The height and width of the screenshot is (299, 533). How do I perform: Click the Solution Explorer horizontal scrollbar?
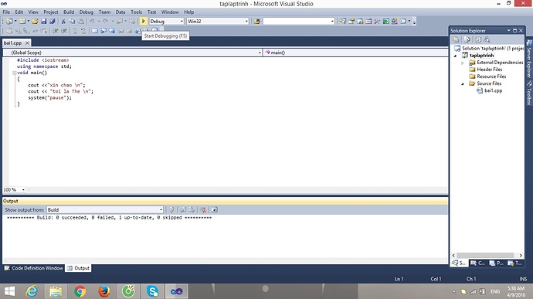(x=487, y=255)
